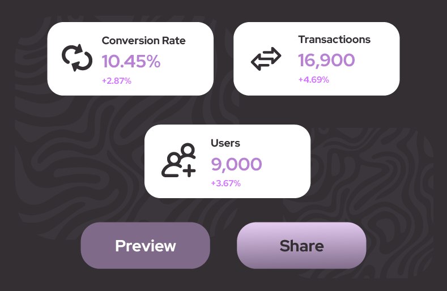The width and height of the screenshot is (447, 291).
Task: Click the +3.67% change indicator
Action: click(225, 183)
